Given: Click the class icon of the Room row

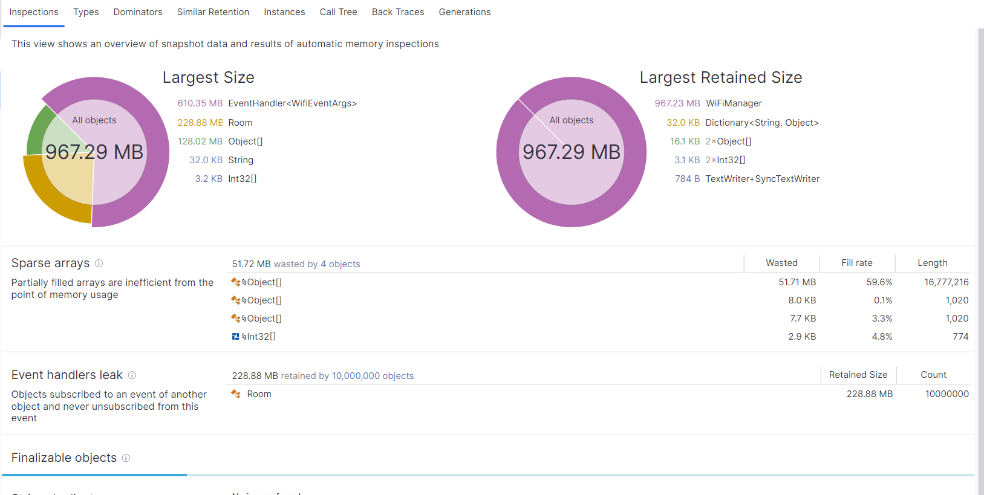Looking at the screenshot, I should pyautogui.click(x=236, y=394).
